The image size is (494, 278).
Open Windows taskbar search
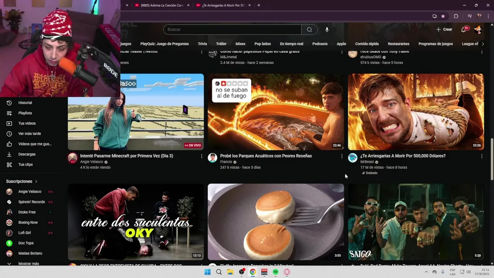point(219,272)
